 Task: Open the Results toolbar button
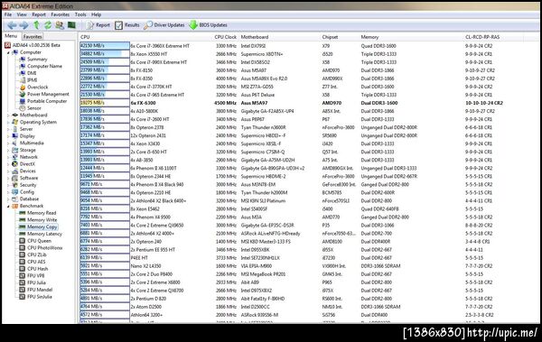tap(127, 25)
